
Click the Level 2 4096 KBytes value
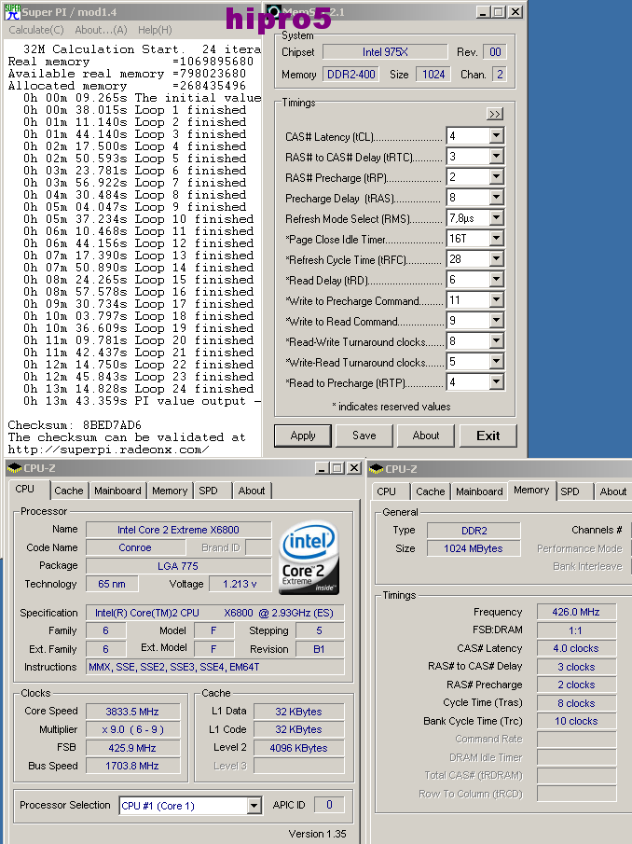[x=298, y=748]
